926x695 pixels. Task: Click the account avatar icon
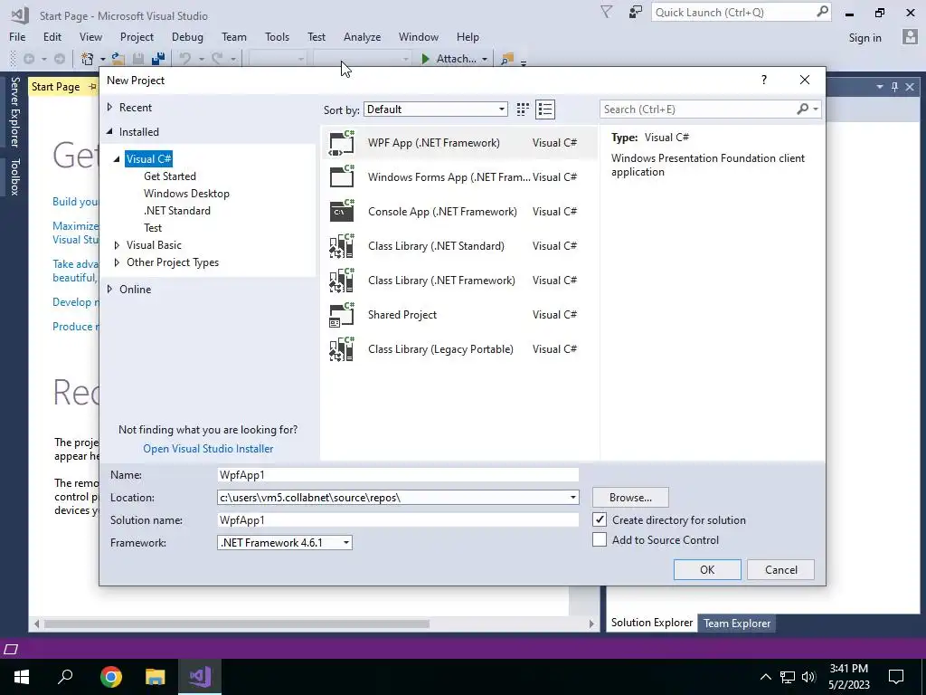tap(910, 37)
